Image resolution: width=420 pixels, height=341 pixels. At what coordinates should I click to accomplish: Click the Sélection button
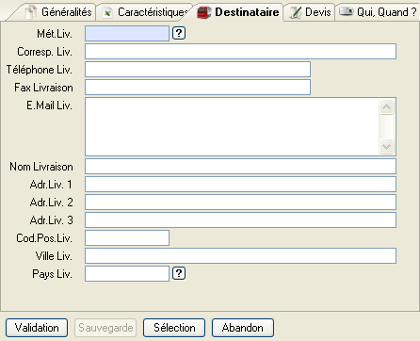174,328
